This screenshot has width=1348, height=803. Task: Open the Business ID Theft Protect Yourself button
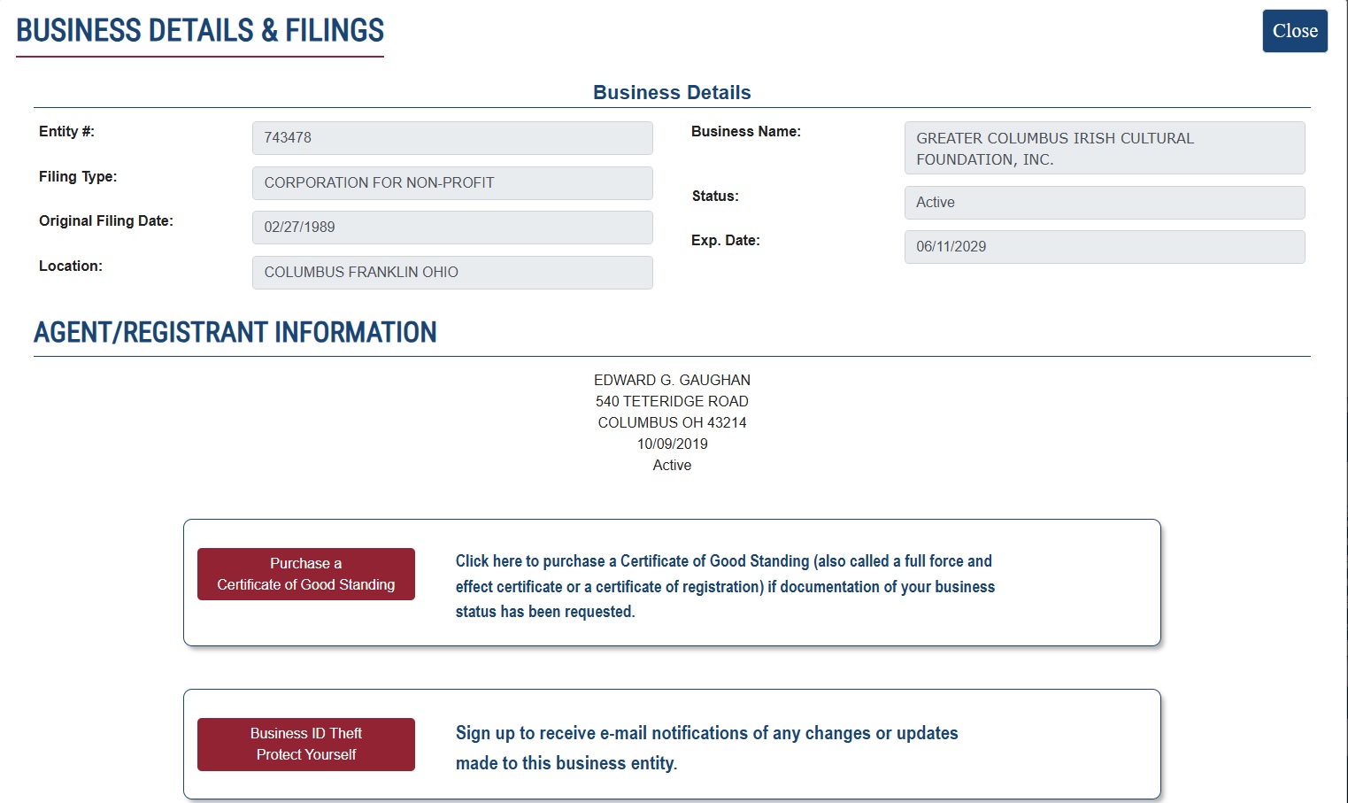click(305, 744)
